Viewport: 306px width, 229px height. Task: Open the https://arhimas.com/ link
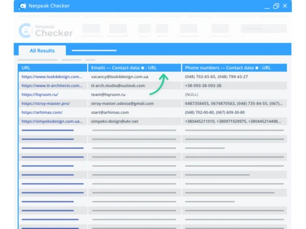42,112
